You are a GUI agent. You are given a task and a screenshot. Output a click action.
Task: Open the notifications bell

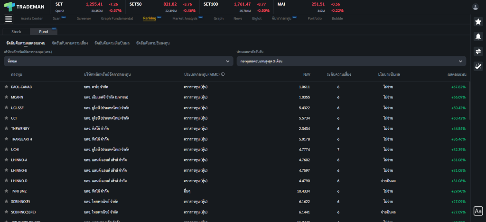[478, 36]
